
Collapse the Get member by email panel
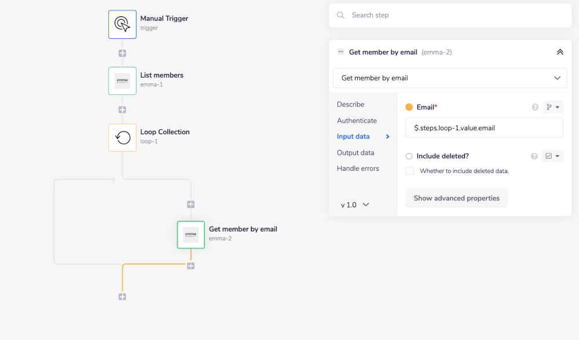(x=560, y=52)
